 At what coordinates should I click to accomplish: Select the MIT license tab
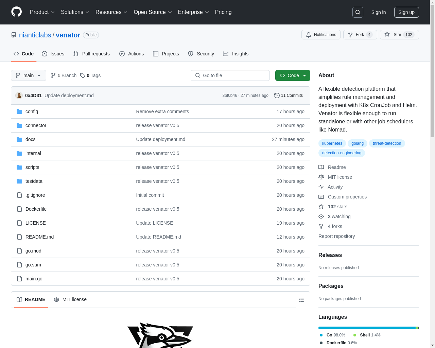70,299
